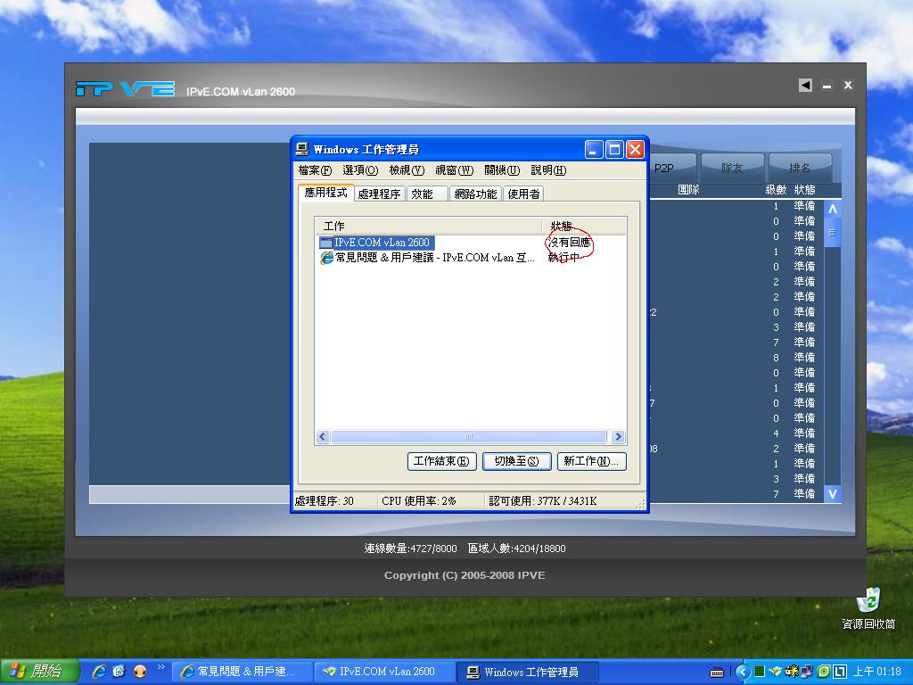Minimize the IPVE vLan 2600 window

pos(827,87)
